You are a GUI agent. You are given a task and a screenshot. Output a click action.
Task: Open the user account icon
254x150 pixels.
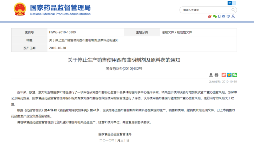pos(233,16)
